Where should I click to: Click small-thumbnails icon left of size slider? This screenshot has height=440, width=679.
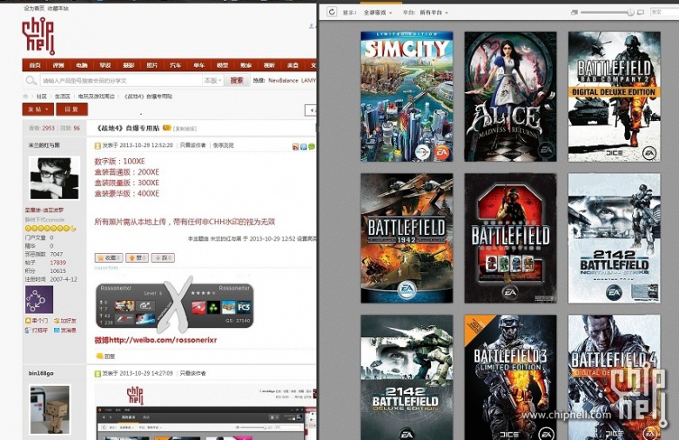point(575,12)
